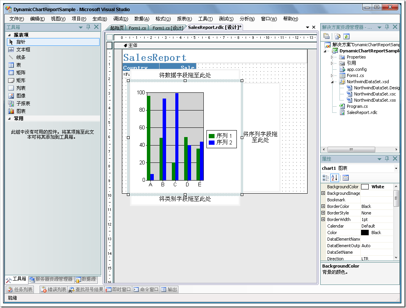Open the 工具箱 panel window-position dropdown
This screenshot has width=406, height=308.
click(81, 27)
